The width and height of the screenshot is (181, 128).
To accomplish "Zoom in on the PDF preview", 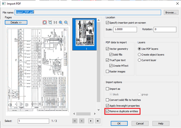I will (x=61, y=22).
